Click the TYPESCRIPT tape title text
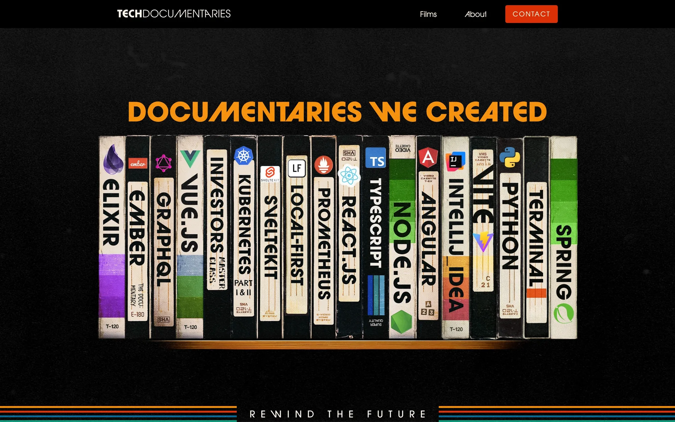 coord(376,223)
